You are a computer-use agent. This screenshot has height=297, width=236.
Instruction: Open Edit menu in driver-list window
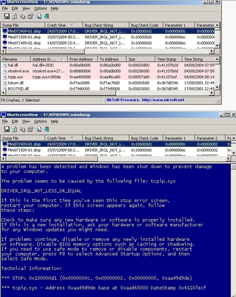point(15,8)
